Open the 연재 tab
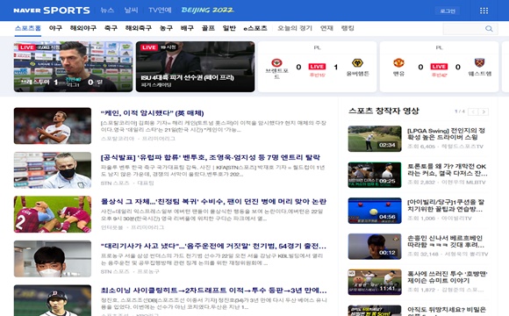The height and width of the screenshot is (316, 509). (x=326, y=28)
